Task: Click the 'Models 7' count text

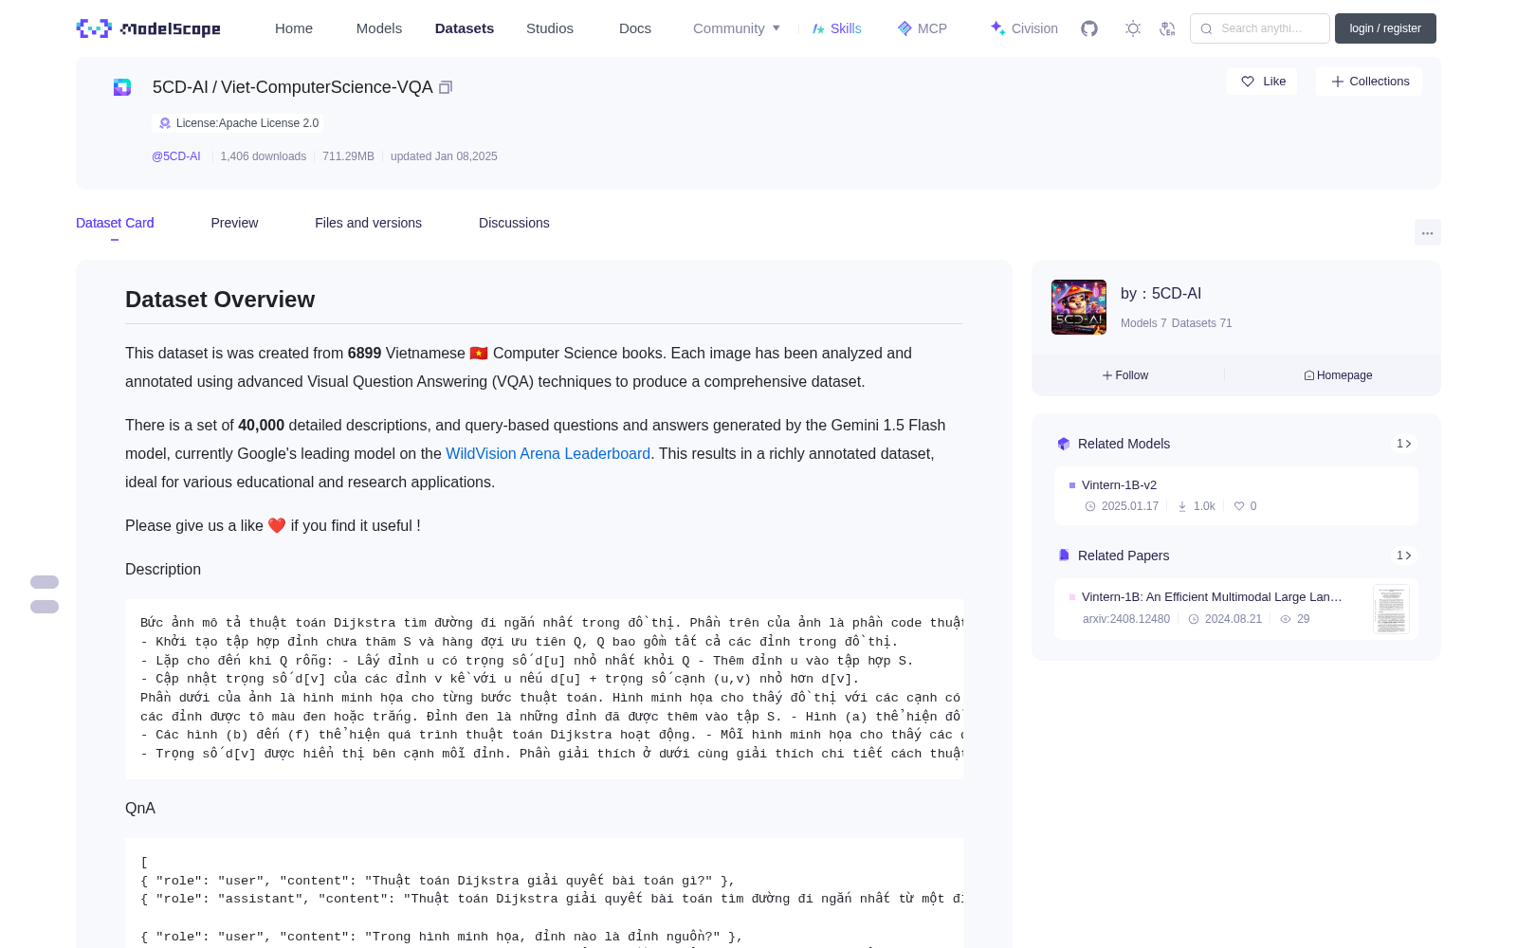Action: coord(1143,323)
